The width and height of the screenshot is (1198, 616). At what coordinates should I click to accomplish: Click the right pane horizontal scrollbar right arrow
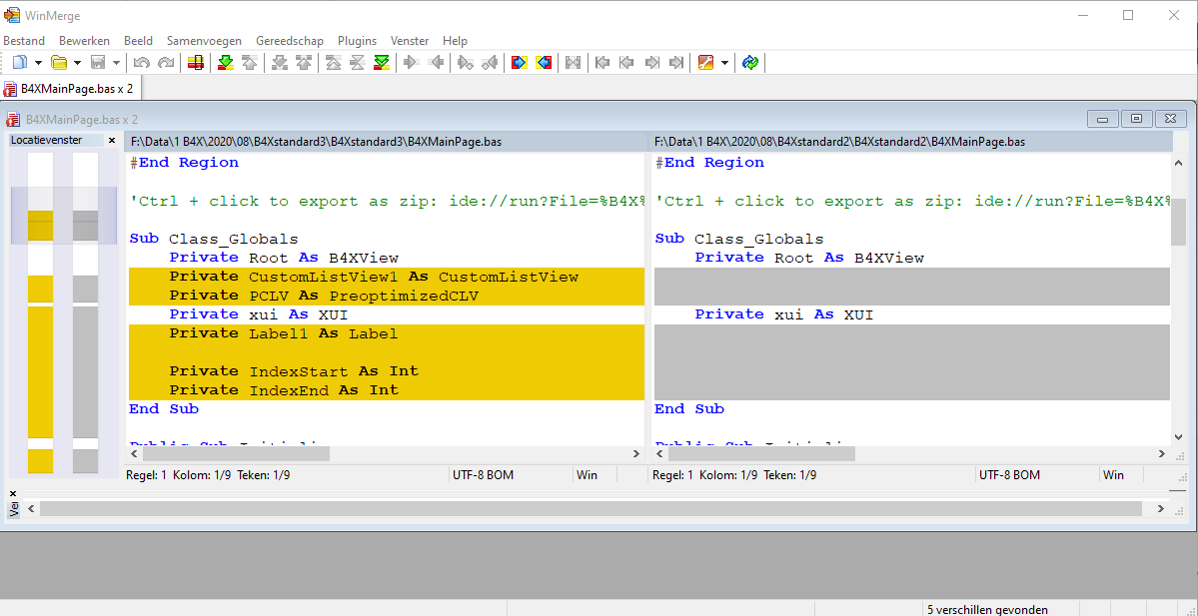point(1161,454)
